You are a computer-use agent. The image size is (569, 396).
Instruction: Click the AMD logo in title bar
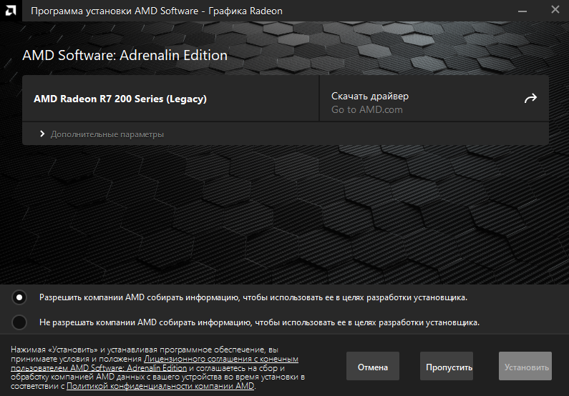coord(11,11)
